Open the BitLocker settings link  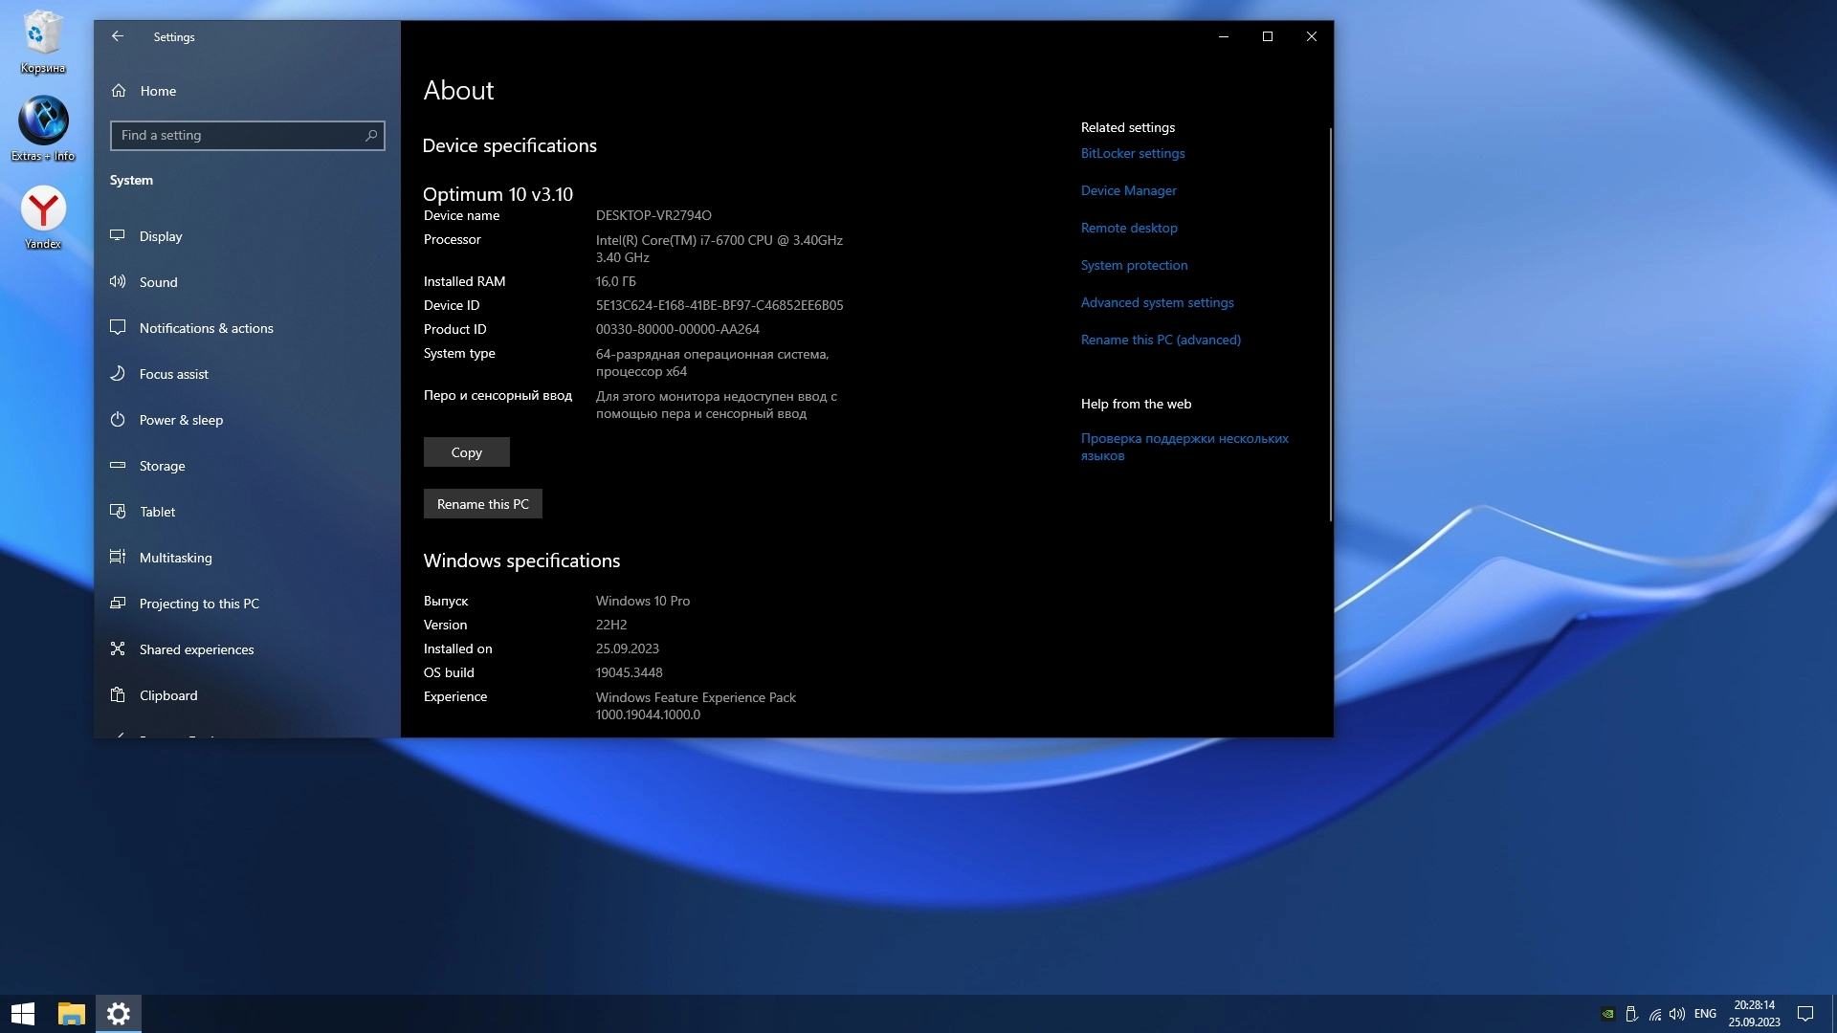coord(1133,153)
